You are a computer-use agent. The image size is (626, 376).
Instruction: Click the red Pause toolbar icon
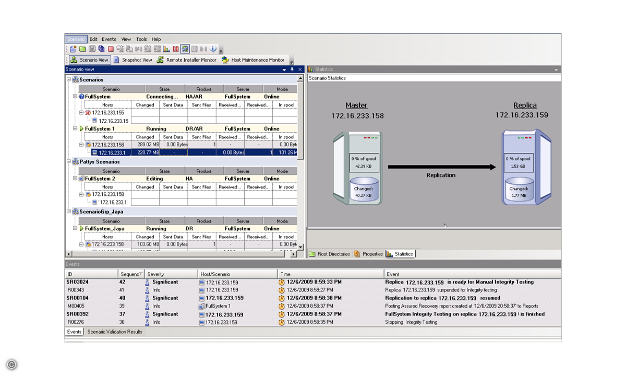(x=176, y=49)
